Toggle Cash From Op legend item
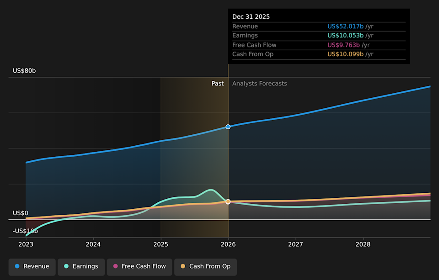 click(205, 266)
